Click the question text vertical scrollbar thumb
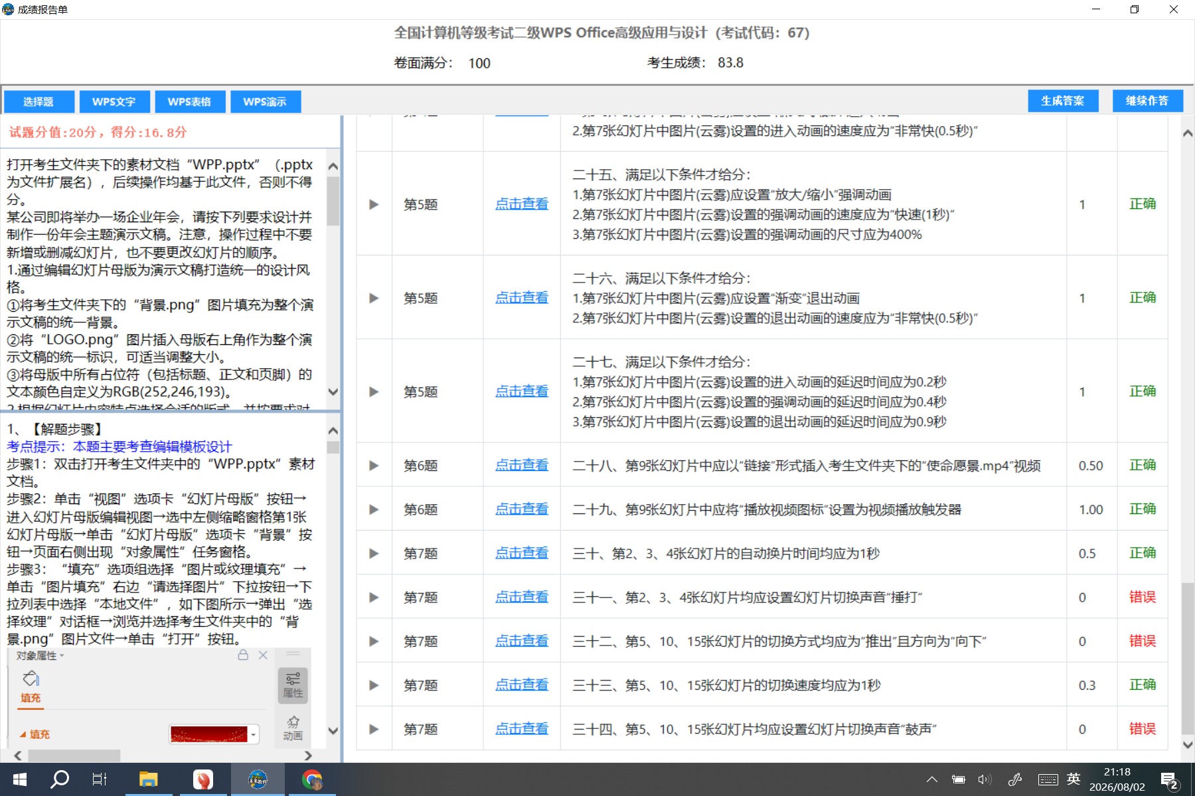 pos(333,200)
